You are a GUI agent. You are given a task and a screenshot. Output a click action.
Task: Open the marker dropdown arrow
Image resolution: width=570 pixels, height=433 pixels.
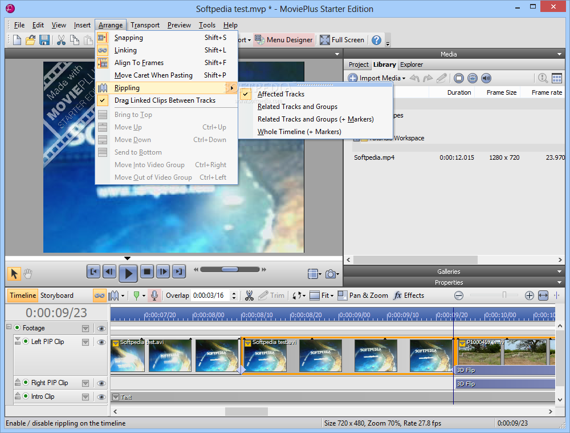144,296
